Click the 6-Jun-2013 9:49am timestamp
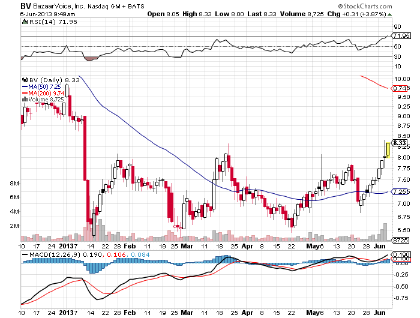The image size is (420, 318). pos(47,14)
